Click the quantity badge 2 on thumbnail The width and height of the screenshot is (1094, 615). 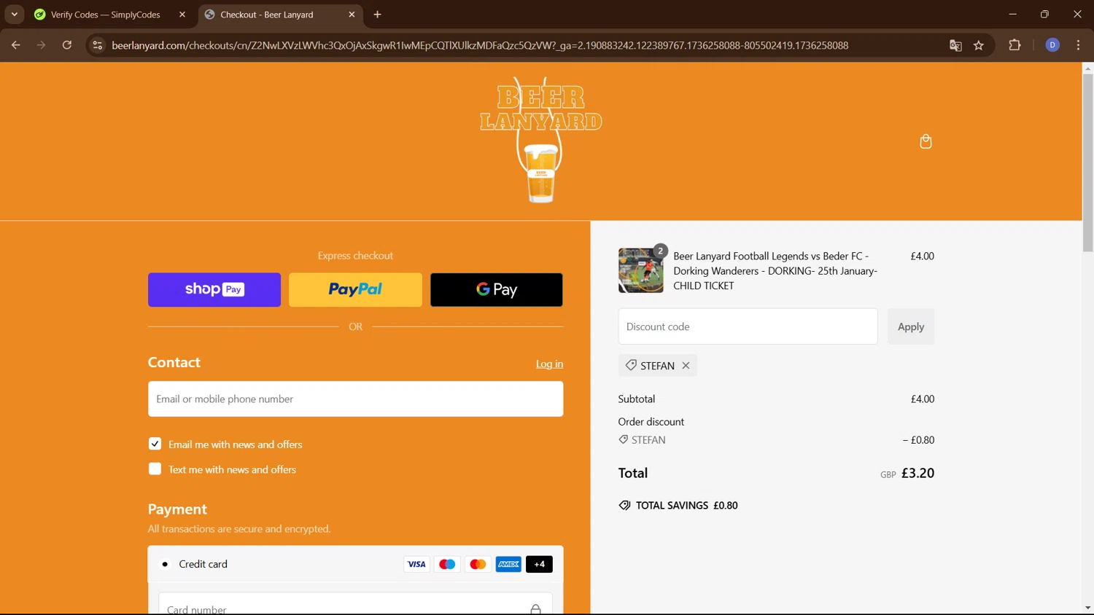[660, 251]
